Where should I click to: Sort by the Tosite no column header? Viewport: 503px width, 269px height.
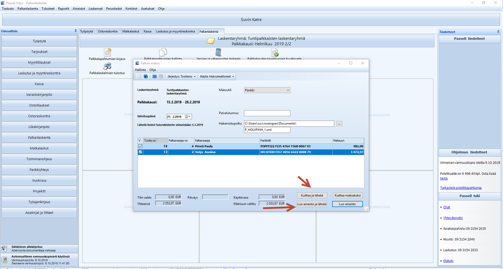(x=156, y=140)
